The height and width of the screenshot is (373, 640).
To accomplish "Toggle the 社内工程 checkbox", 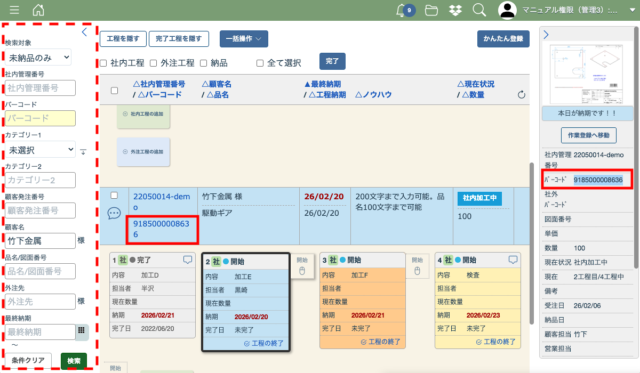I will pyautogui.click(x=103, y=63).
